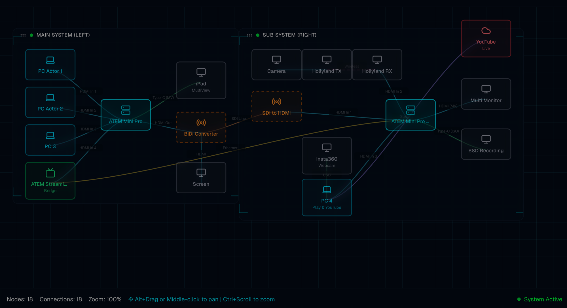Select the BiDi Converter node label
This screenshot has width=567, height=308.
coord(201,134)
